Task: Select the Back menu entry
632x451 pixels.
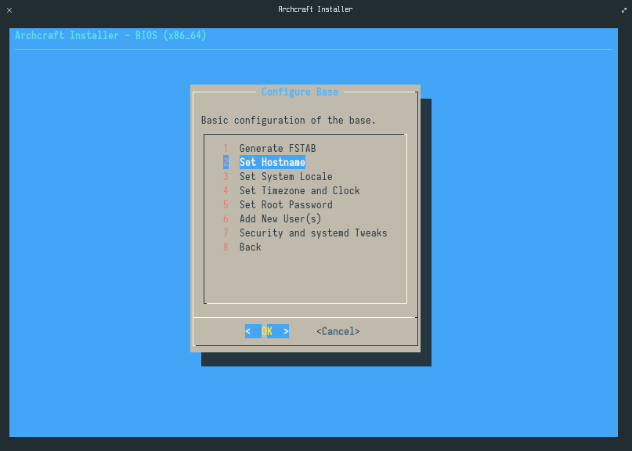Action: pyautogui.click(x=242, y=247)
